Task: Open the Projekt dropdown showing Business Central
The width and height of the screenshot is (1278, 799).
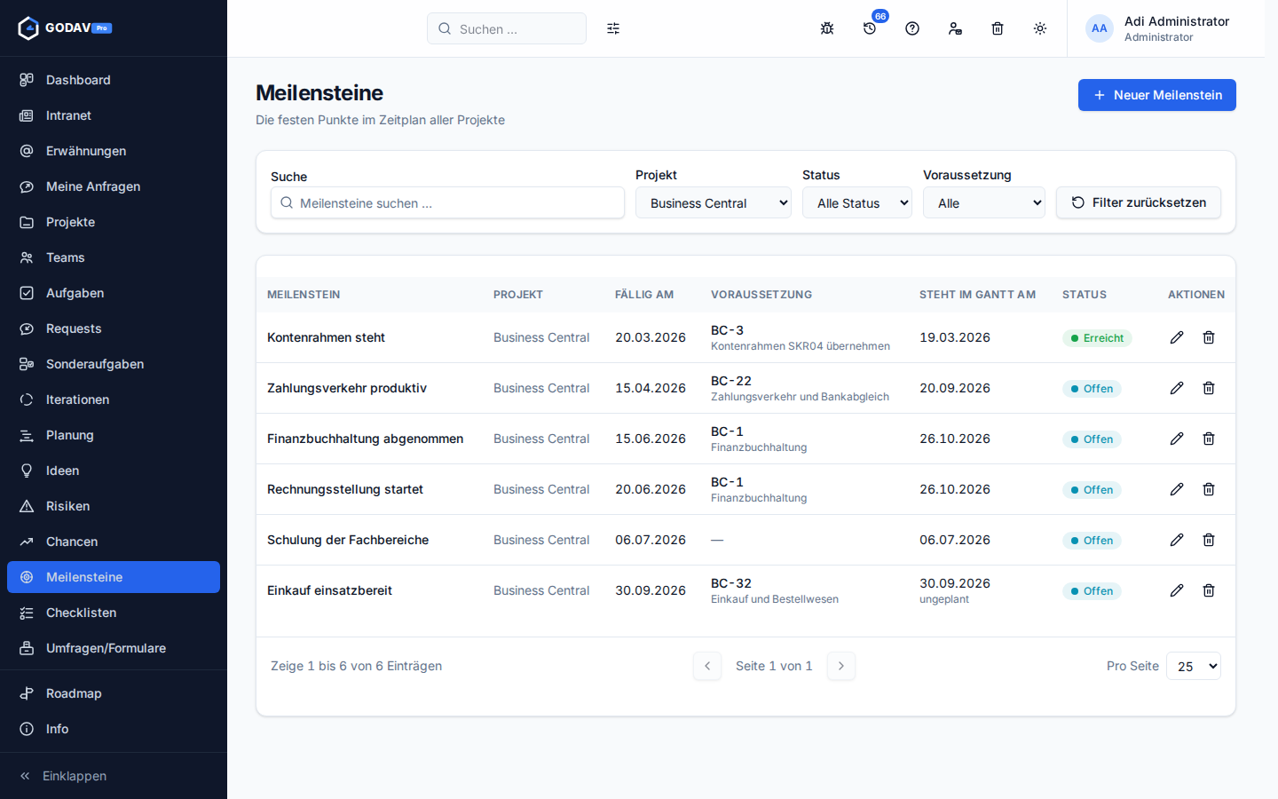Action: [x=714, y=202]
